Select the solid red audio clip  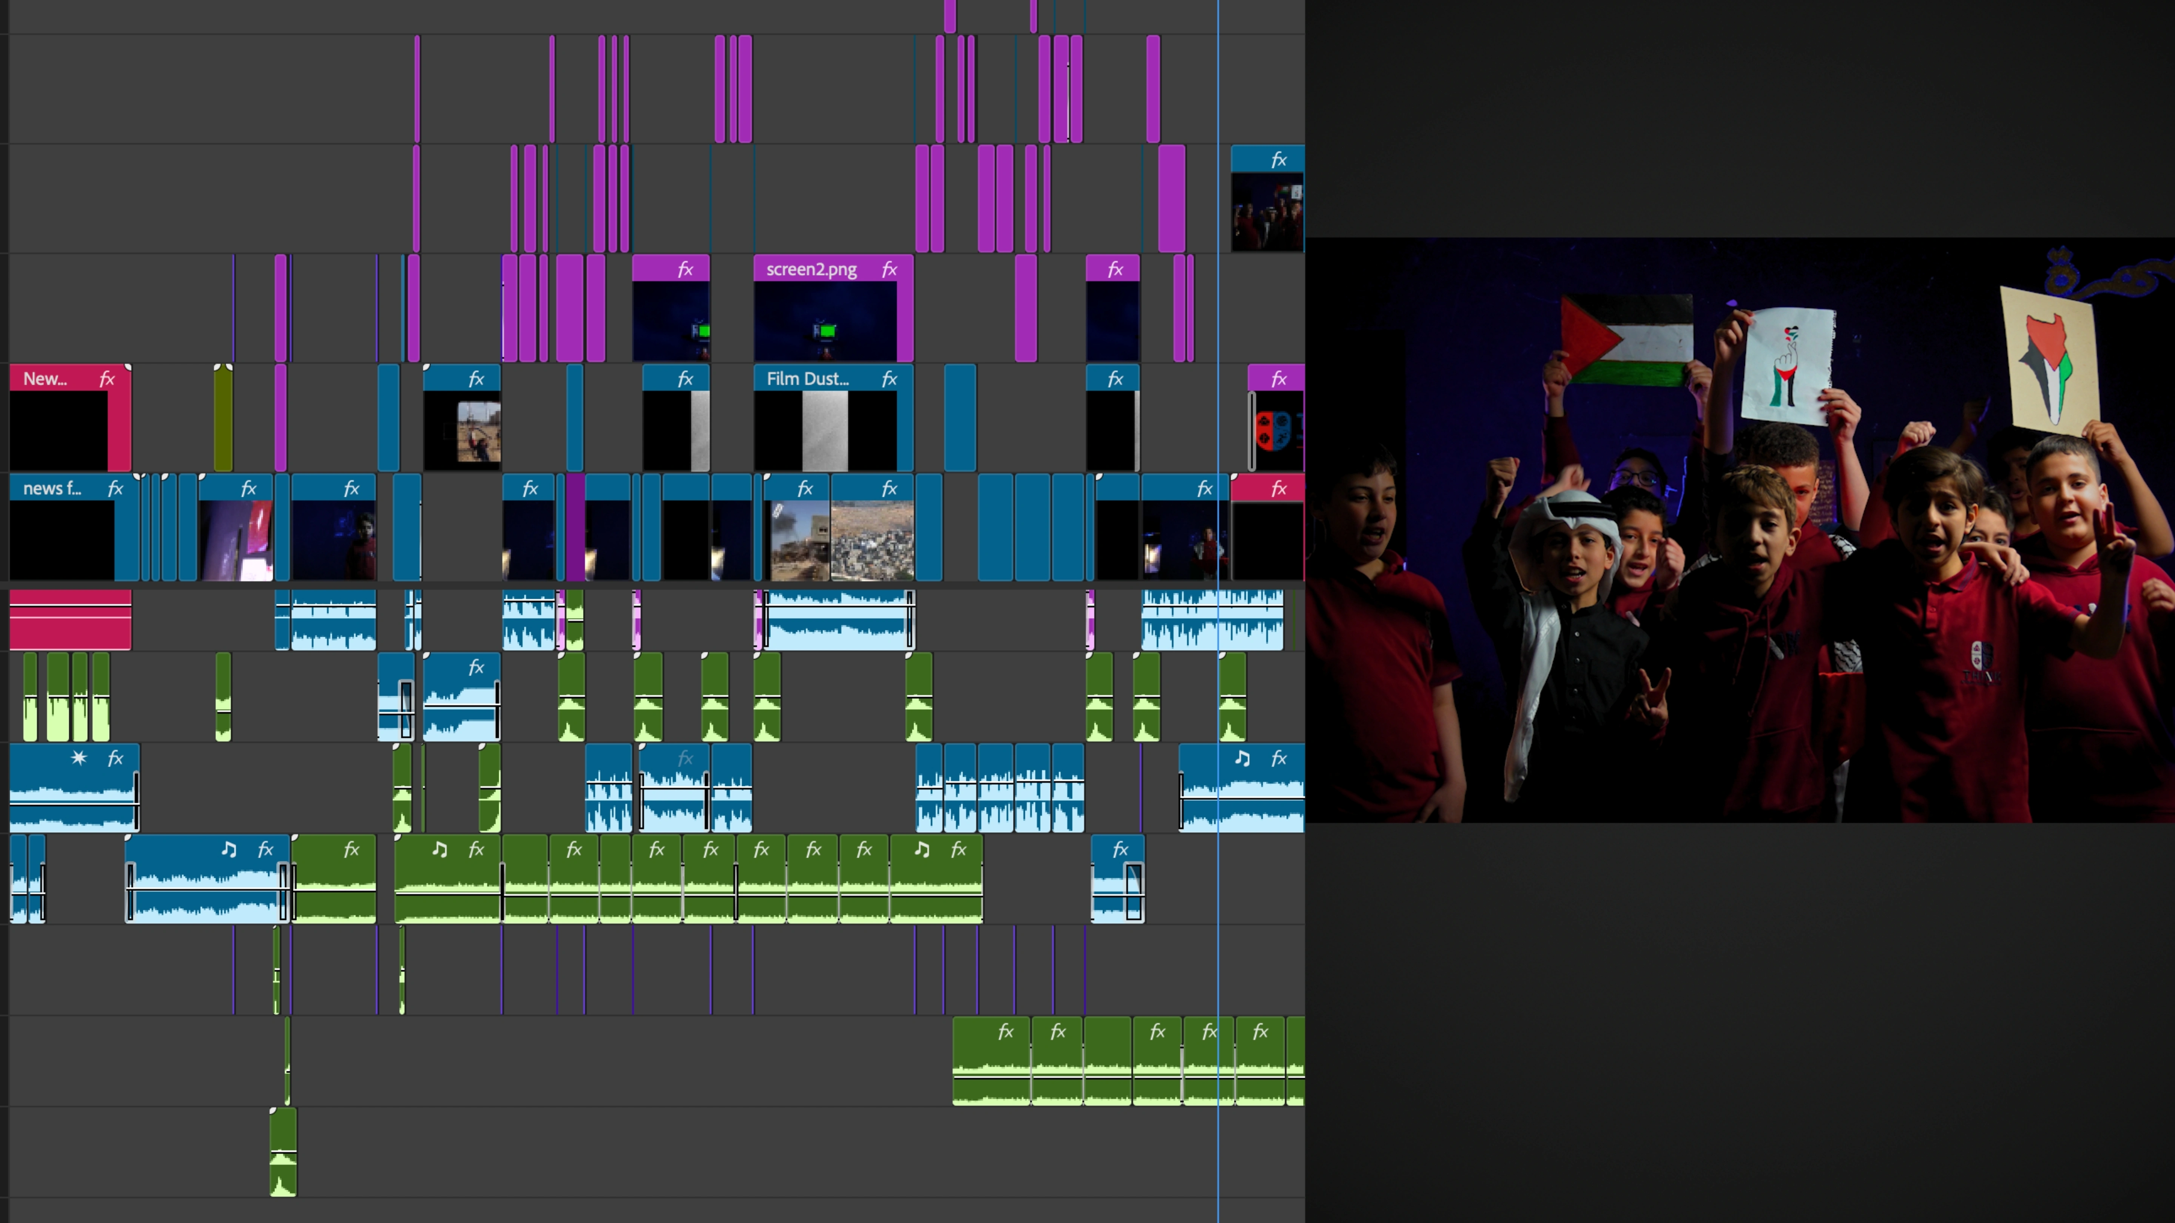coord(70,619)
